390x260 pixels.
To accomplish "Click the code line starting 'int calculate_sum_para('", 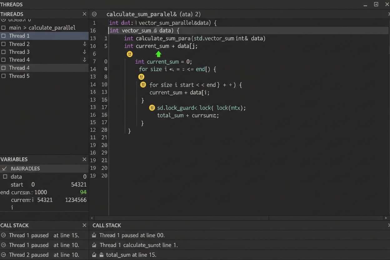I will (195, 38).
